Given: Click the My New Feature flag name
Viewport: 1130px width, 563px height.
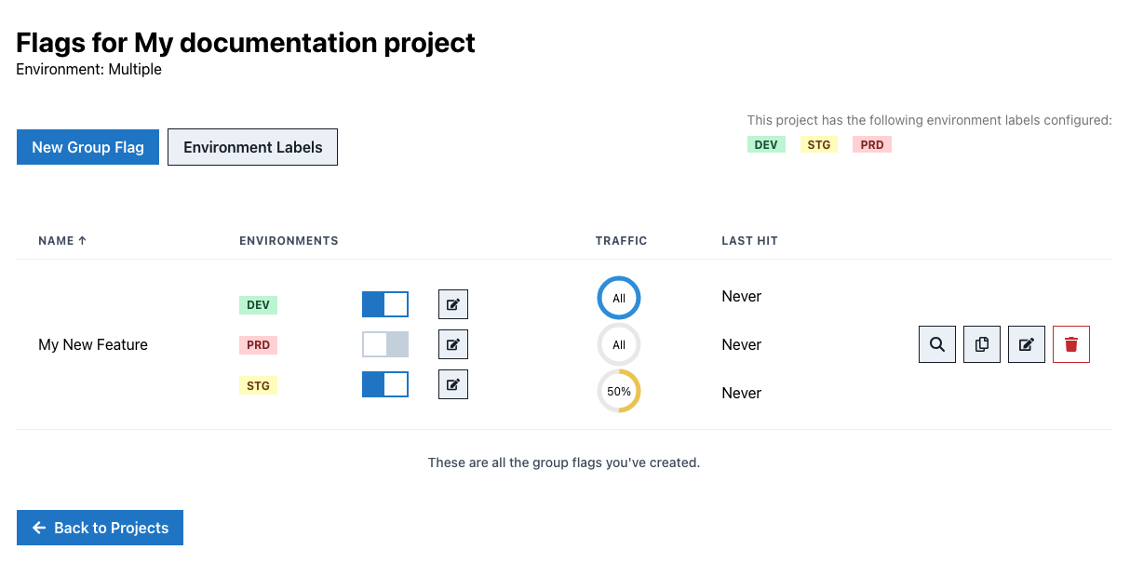Looking at the screenshot, I should click(x=93, y=344).
